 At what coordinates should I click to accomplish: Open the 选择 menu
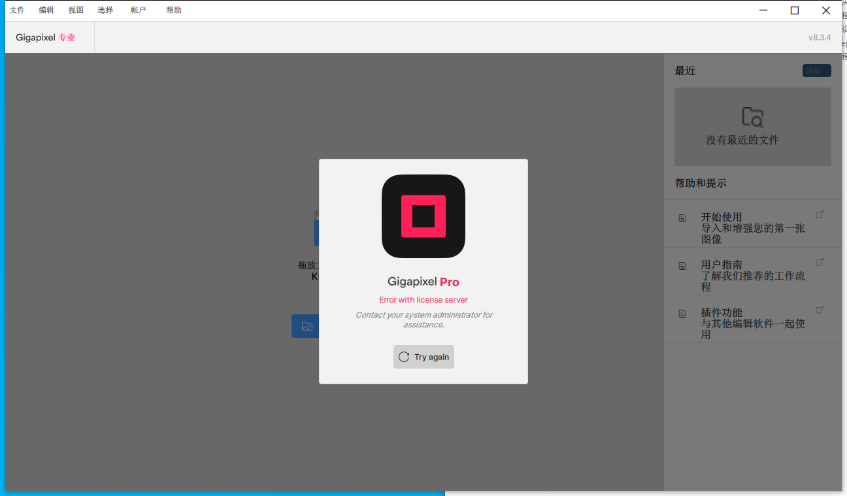coord(105,10)
